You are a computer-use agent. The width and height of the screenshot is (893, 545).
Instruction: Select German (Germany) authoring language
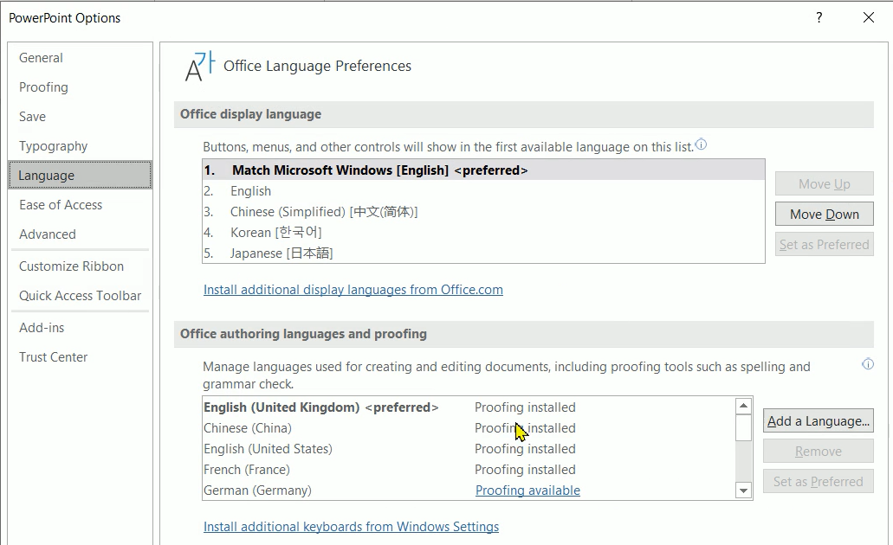tap(469, 490)
